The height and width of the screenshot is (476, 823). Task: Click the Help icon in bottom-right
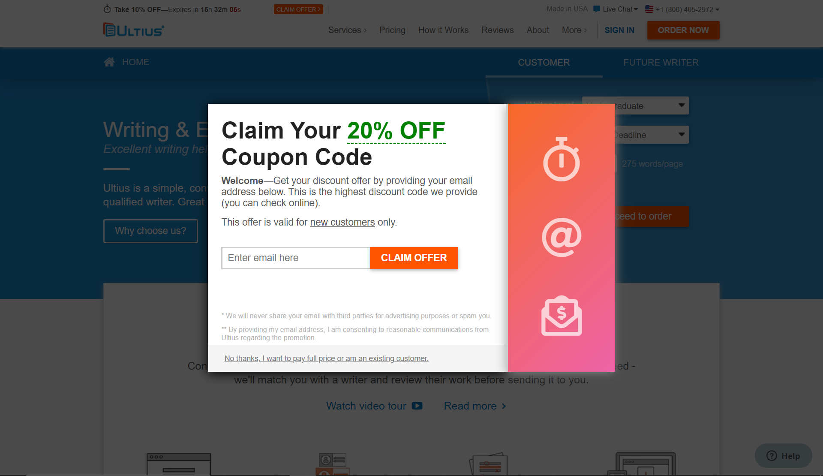[784, 455]
